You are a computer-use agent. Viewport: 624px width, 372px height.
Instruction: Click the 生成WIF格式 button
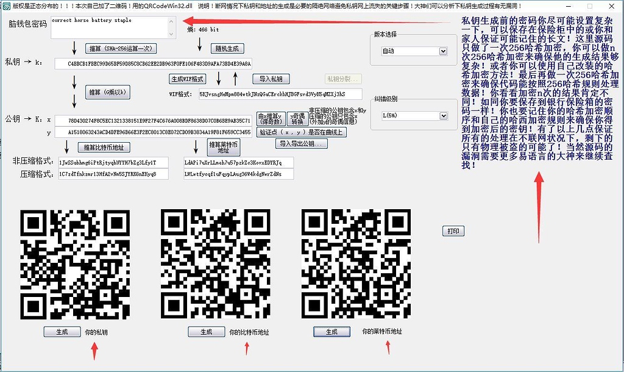[187, 79]
